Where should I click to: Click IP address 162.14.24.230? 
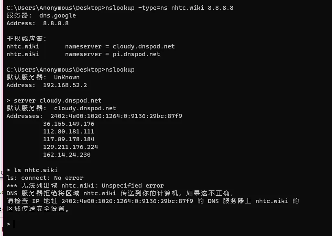(x=67, y=155)
